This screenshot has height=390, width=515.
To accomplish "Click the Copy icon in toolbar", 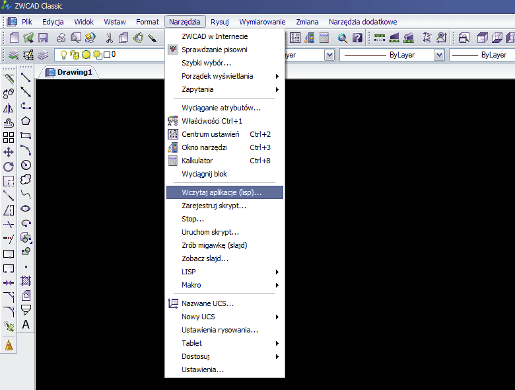I will pyautogui.click(x=123, y=38).
